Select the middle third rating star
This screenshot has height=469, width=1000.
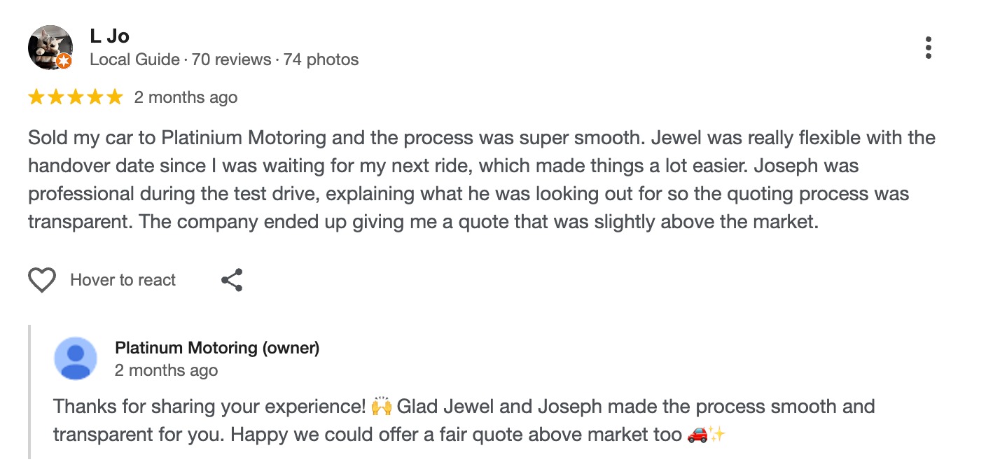point(76,97)
